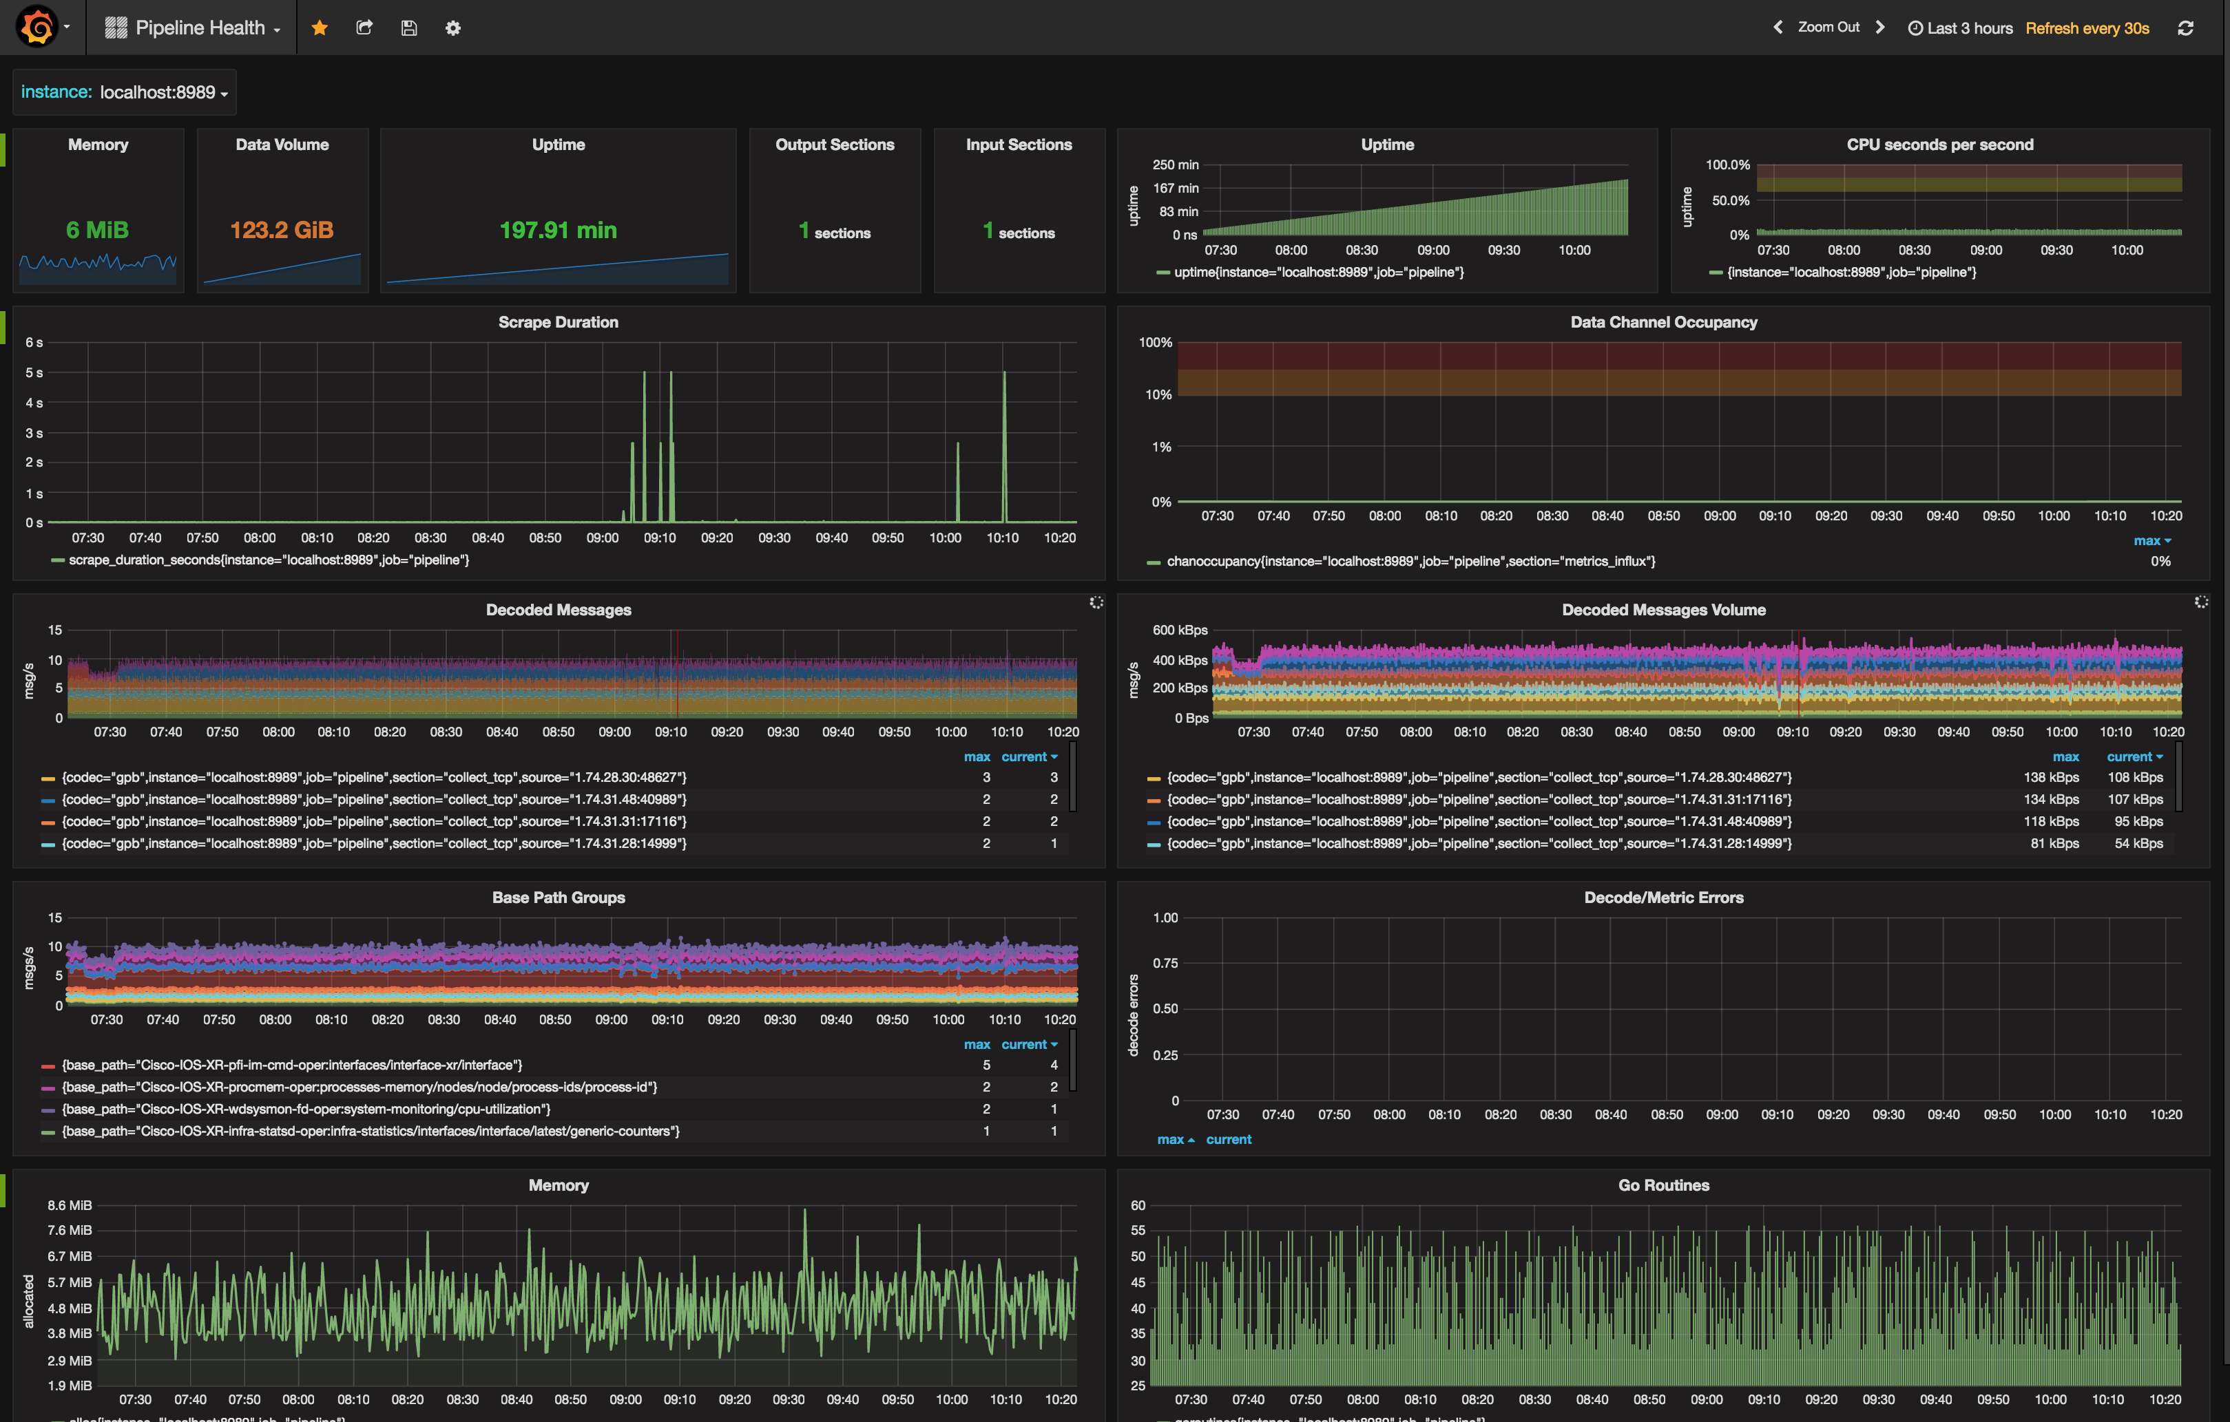Toggle scrape_duration_seconds series in Scrape Duration legend
The image size is (2230, 1422).
click(x=269, y=560)
